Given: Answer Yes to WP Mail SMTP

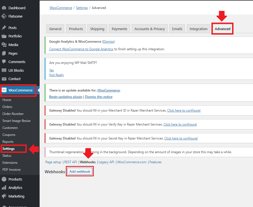Looking at the screenshot, I should 52,70.
